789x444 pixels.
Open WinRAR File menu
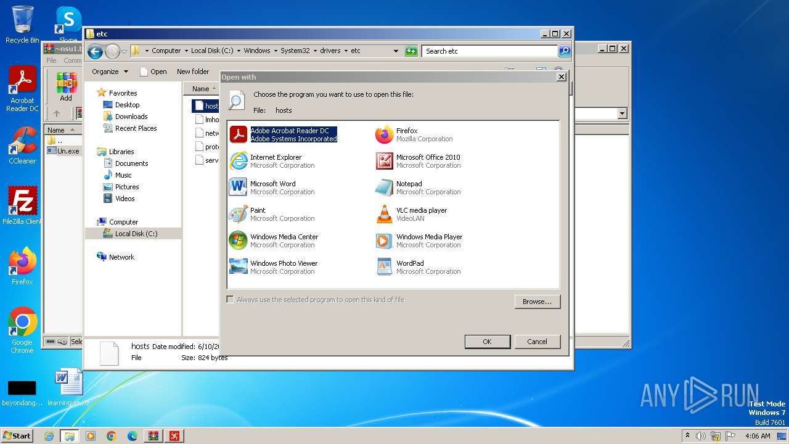(51, 60)
